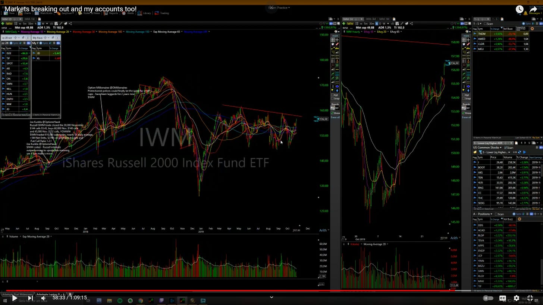This screenshot has width=543, height=305.
Task: Open the WatchLists toolbar item
Action: click(x=44, y=13)
